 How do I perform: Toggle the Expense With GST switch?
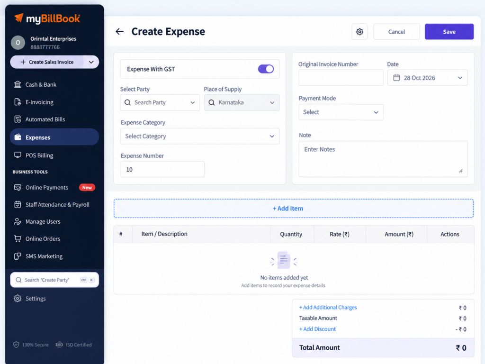coord(266,69)
